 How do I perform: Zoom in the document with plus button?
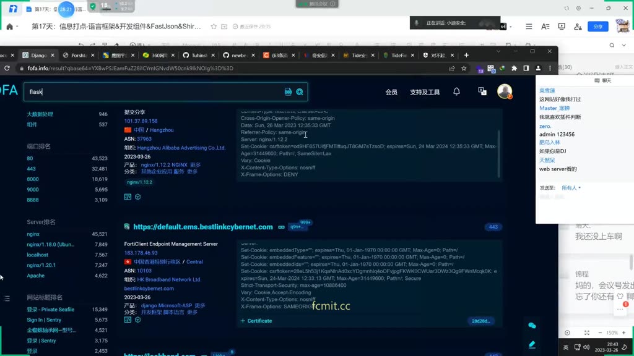pyautogui.click(x=624, y=333)
